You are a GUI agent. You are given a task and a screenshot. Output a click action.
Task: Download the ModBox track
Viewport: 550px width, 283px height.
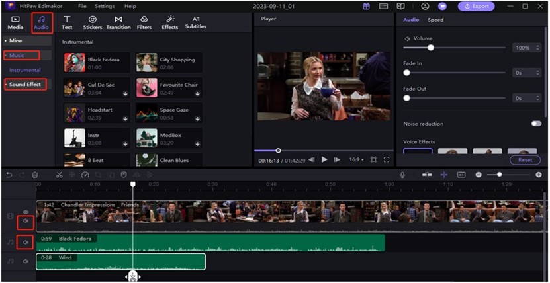[x=197, y=144]
